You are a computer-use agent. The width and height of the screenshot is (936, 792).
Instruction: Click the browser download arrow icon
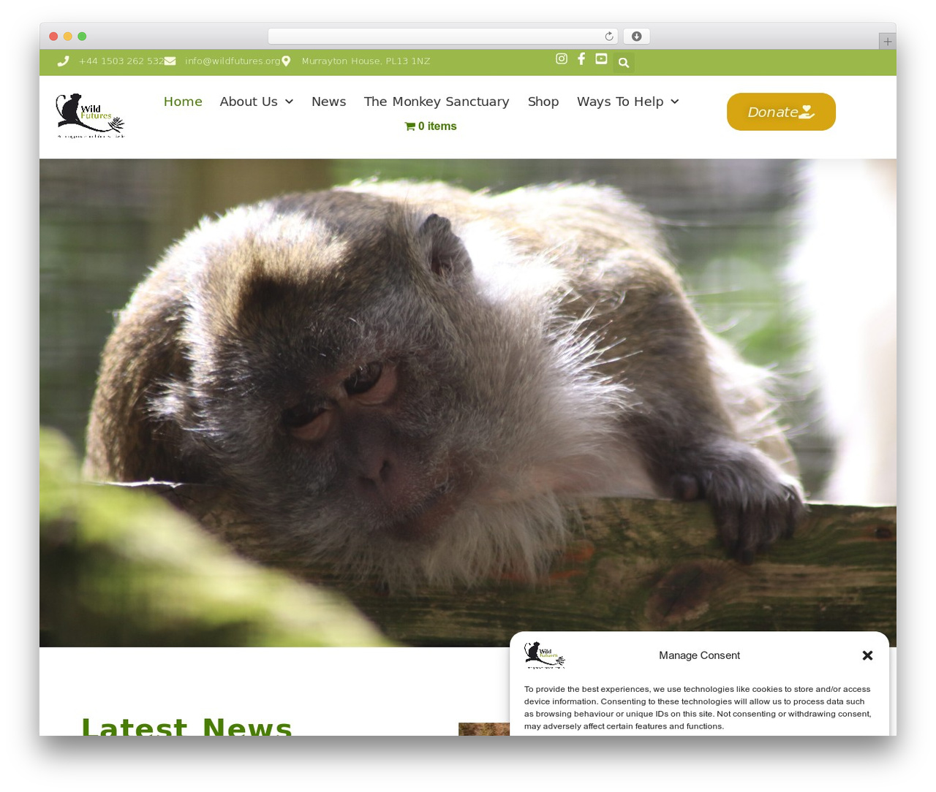(x=637, y=37)
